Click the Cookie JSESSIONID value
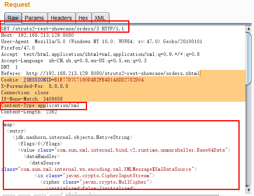Image resolution: width=254 pixels, height=196 pixels. pos(99,80)
